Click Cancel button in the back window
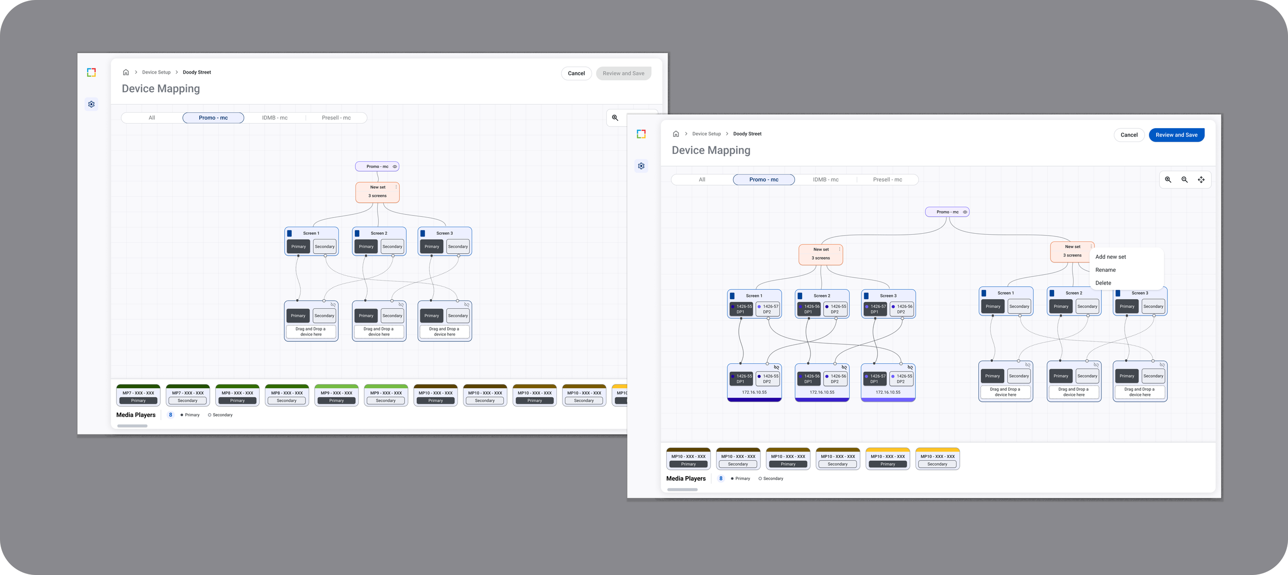Screen dimensions: 1288x575 (576, 73)
